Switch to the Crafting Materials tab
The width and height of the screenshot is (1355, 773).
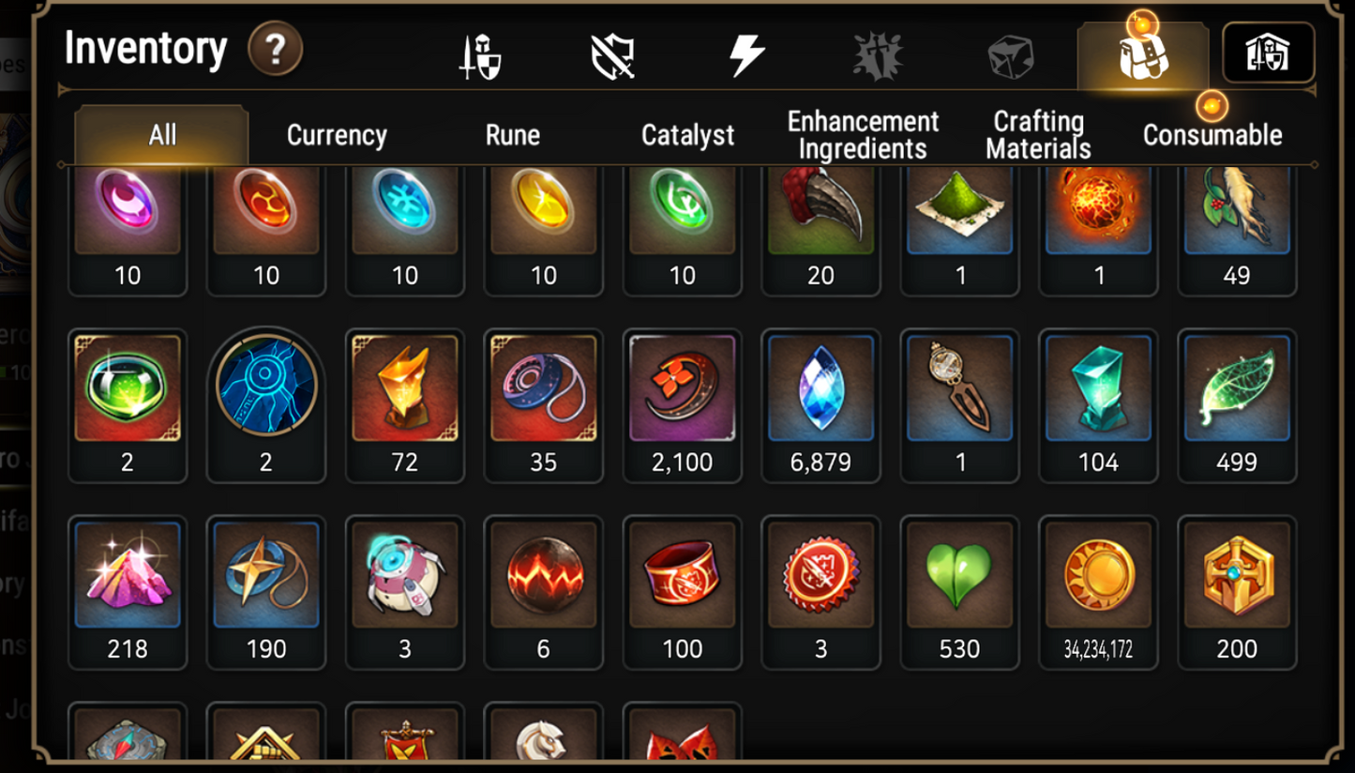[x=1038, y=135]
